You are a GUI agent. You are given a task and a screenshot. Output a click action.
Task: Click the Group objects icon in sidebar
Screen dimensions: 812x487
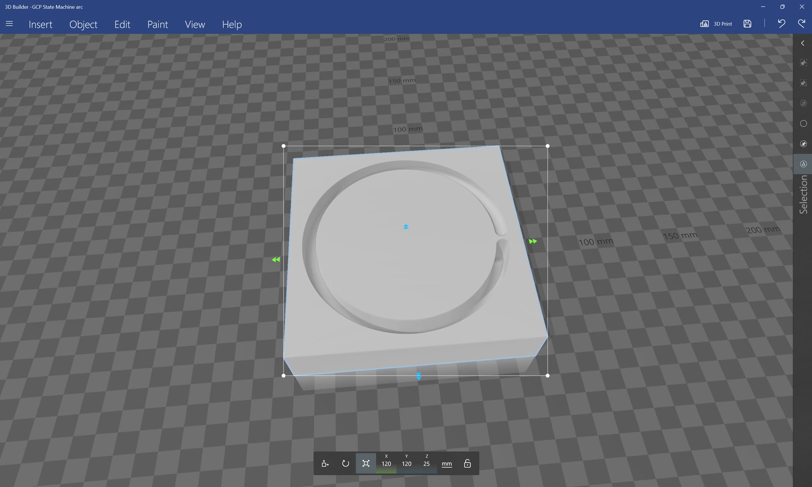click(x=804, y=63)
